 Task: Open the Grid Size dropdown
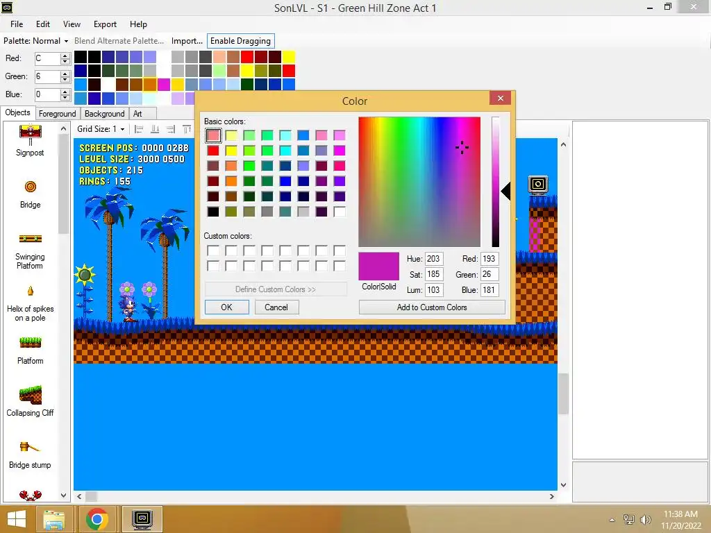(x=101, y=129)
